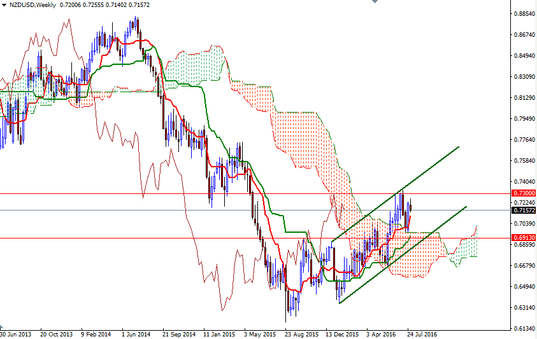Click the 0.61340 label on price axis
This screenshot has height=339, width=537.
point(524,329)
